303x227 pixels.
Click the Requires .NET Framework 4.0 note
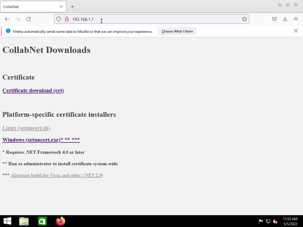tap(43, 152)
